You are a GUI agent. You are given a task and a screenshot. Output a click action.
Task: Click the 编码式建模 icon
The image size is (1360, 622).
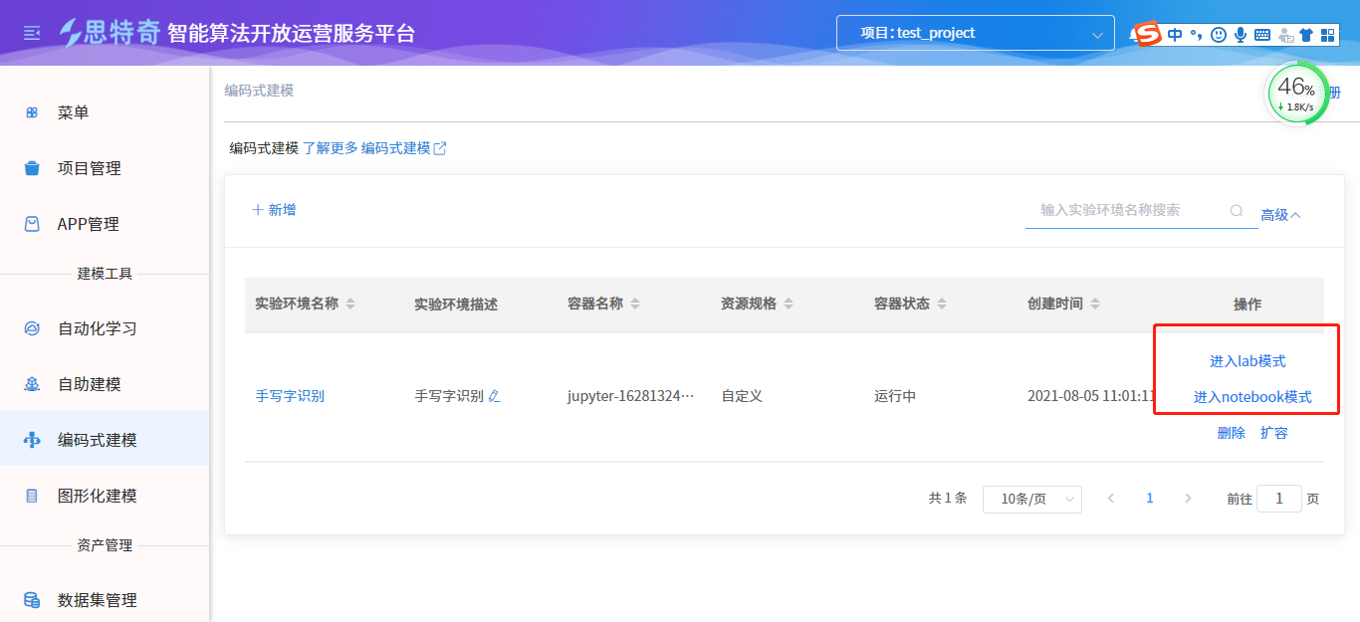coord(32,440)
